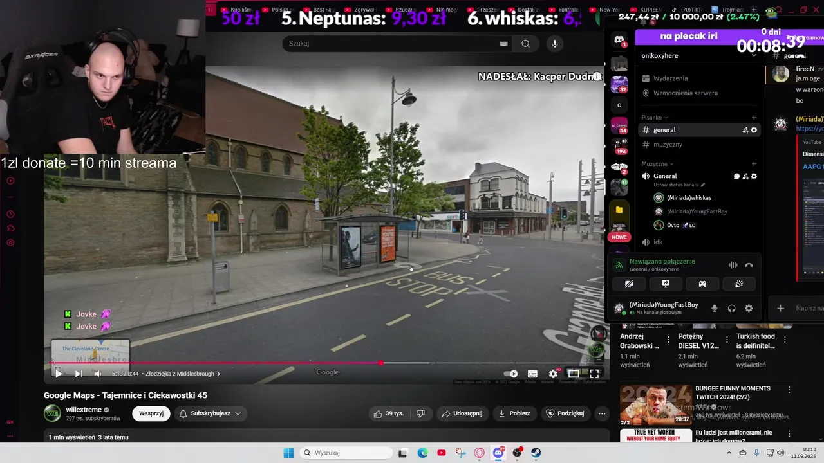Dislike the video
The width and height of the screenshot is (824, 463).
[421, 413]
